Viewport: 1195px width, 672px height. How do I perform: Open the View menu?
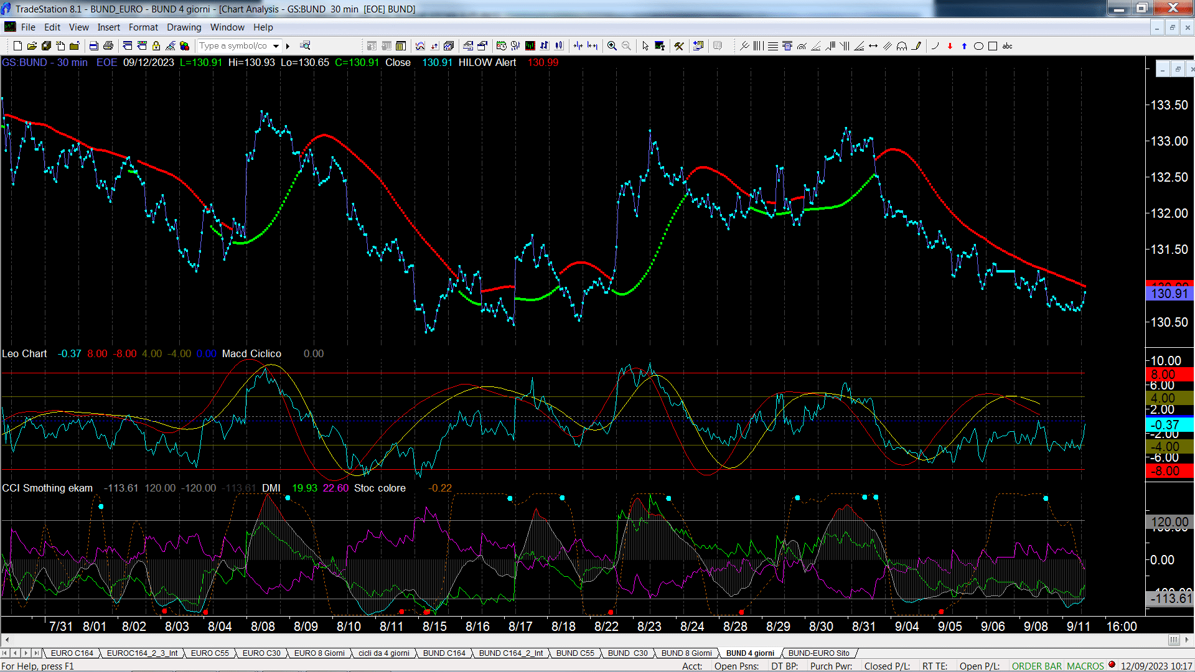[x=79, y=27]
